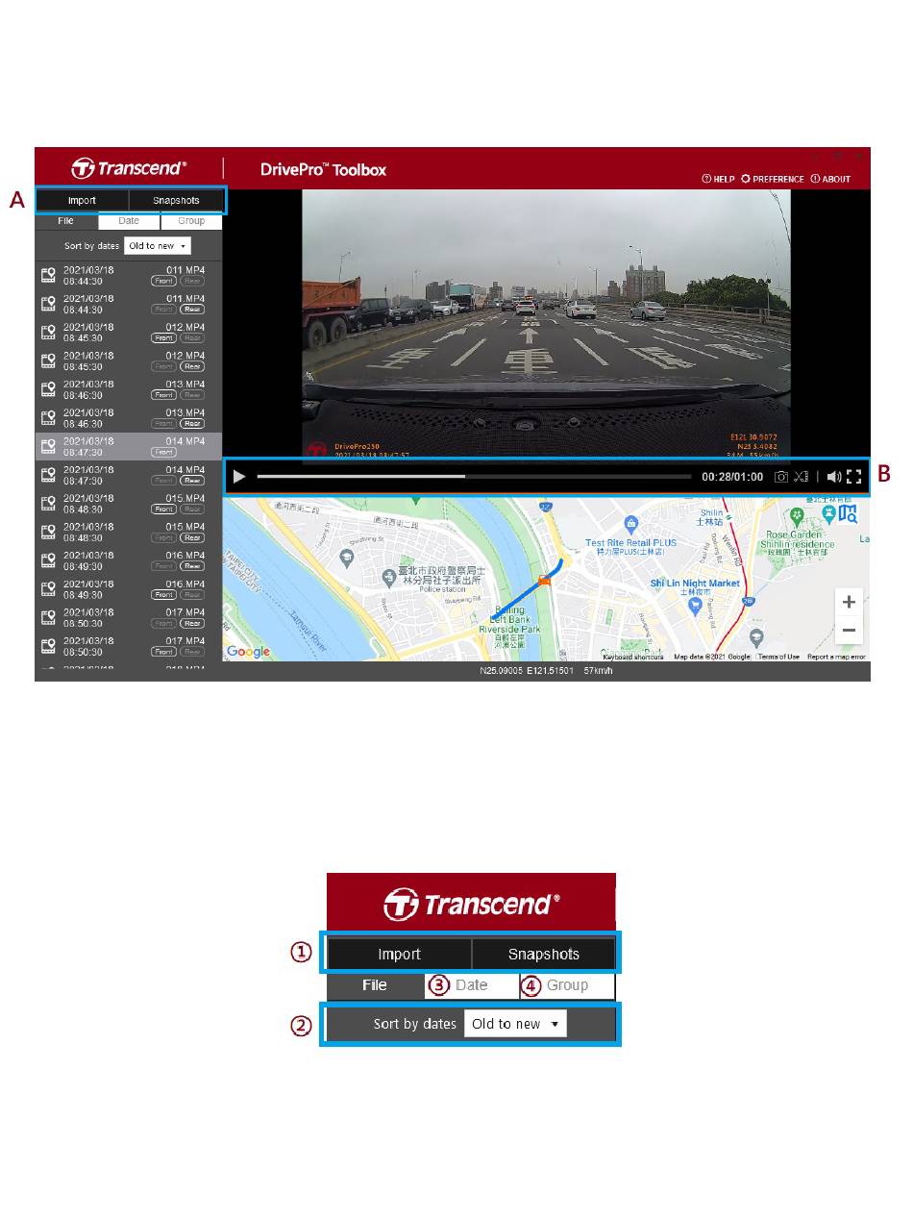Click the Test Rite Retail PLUS map pin
Viewport: 913px width, 1218px height.
(x=630, y=524)
